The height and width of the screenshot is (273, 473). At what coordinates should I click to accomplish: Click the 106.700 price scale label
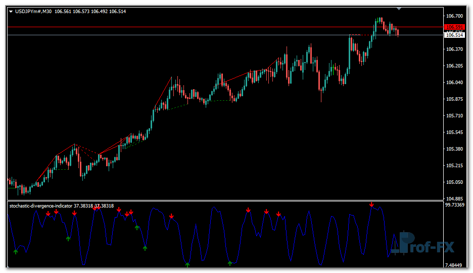[x=454, y=16]
